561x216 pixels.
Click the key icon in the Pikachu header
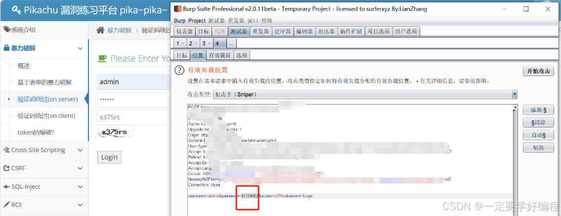(16, 10)
